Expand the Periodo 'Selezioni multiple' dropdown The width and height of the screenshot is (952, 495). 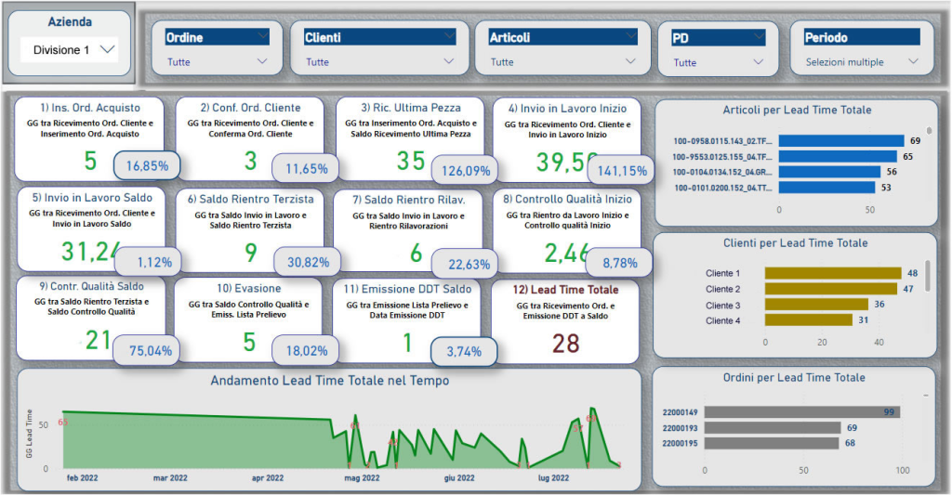pyautogui.click(x=912, y=62)
